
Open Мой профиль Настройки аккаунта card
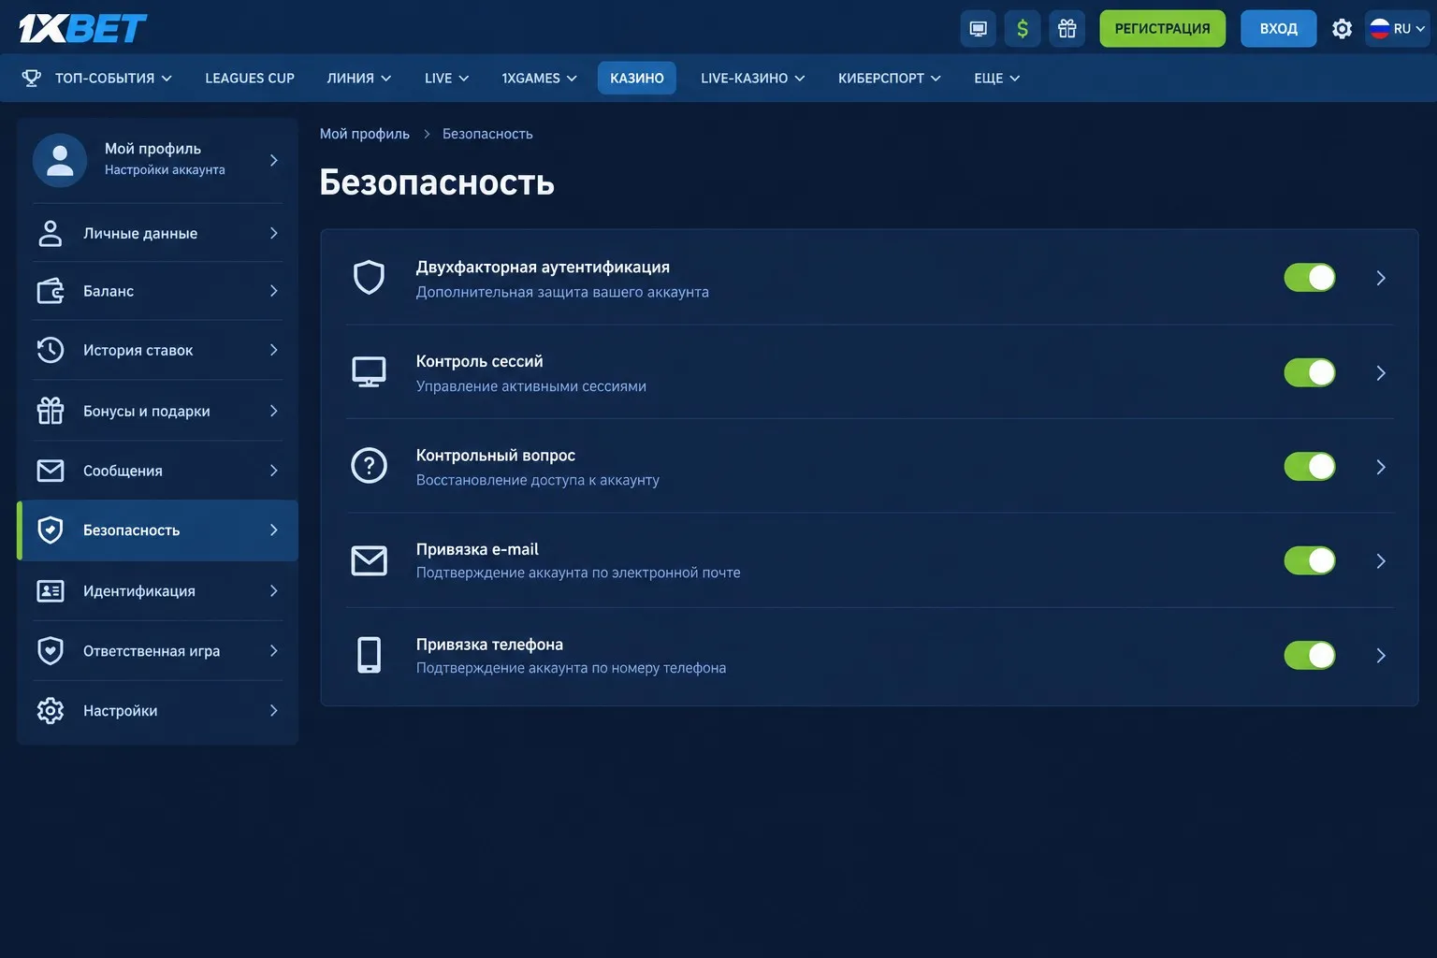tap(157, 160)
